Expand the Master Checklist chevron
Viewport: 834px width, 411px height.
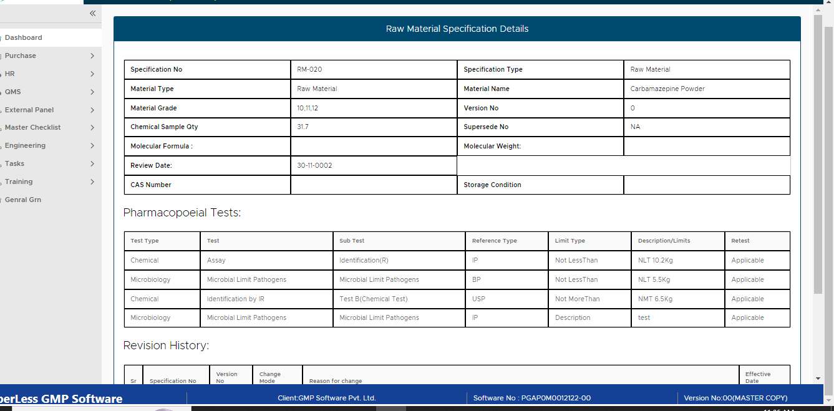point(92,128)
